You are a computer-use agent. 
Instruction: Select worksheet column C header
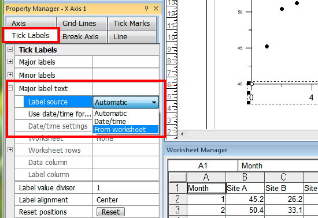coord(283,177)
